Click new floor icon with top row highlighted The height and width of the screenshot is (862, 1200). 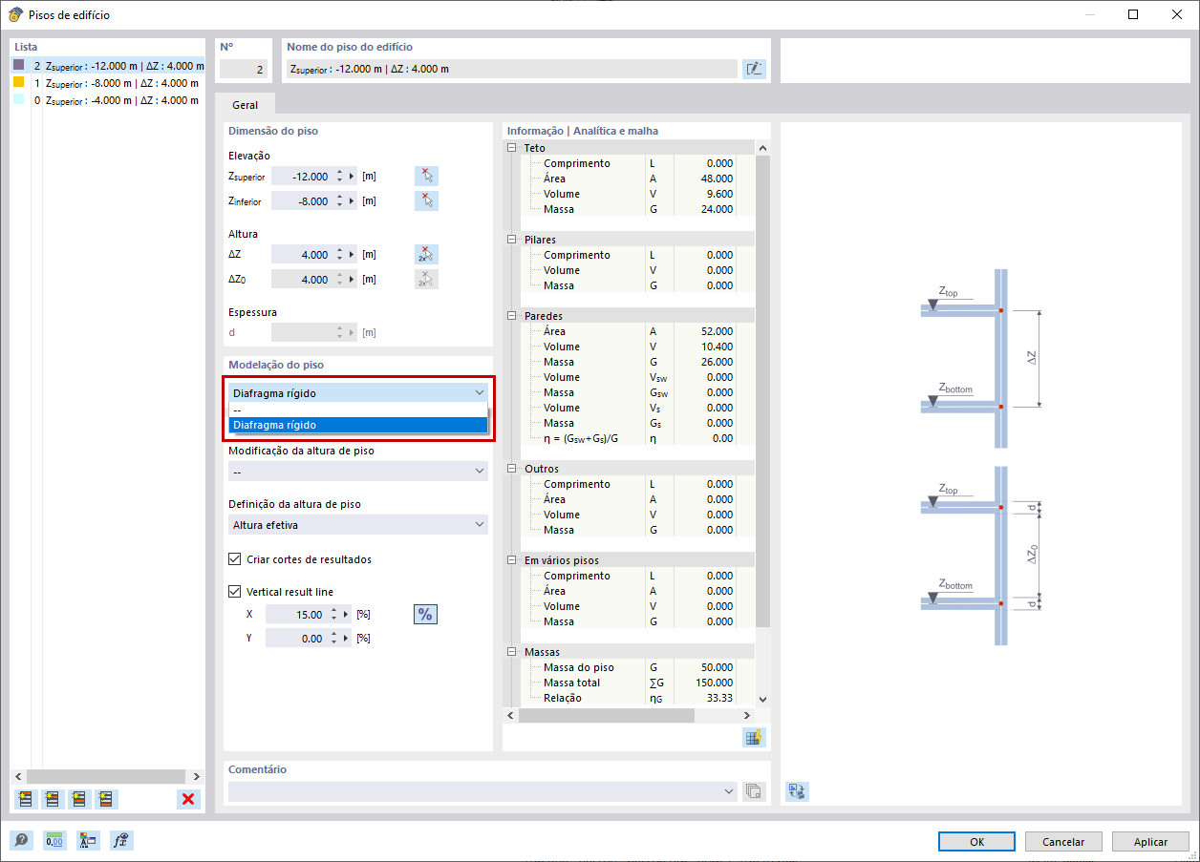(25, 799)
